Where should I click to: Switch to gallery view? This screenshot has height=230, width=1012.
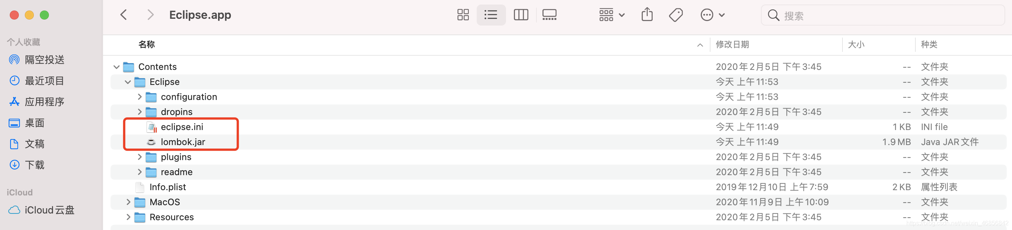(549, 15)
